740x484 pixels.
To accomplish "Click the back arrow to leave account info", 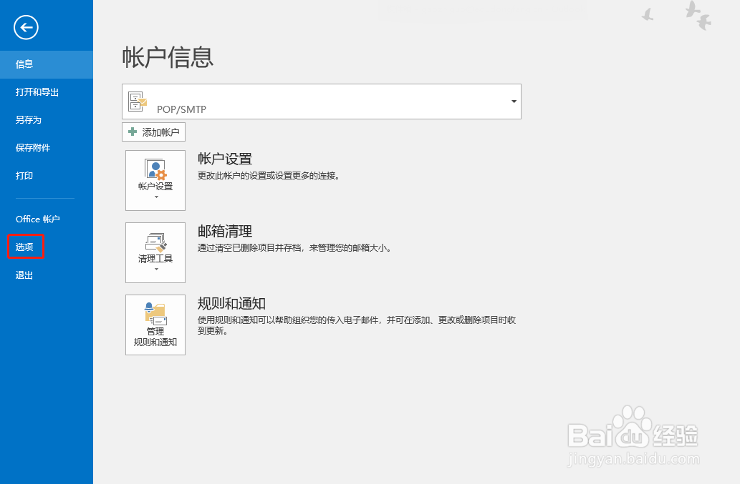I will tap(26, 27).
